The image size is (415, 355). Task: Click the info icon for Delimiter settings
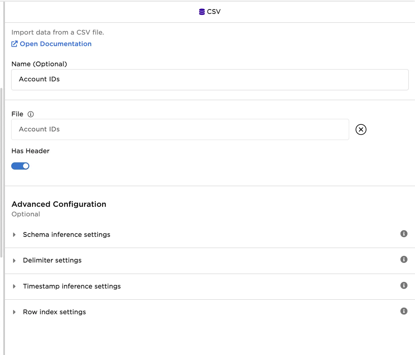(x=404, y=259)
